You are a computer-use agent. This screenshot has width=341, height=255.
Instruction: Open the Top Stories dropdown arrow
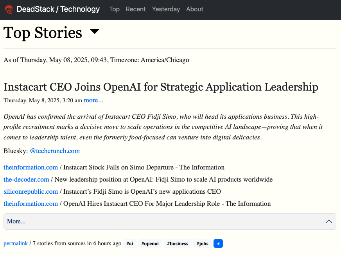click(95, 32)
